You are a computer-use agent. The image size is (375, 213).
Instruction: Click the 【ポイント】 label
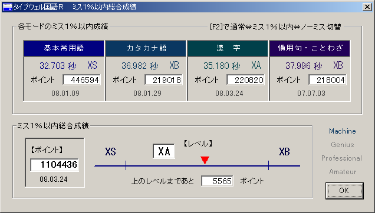coord(47,150)
